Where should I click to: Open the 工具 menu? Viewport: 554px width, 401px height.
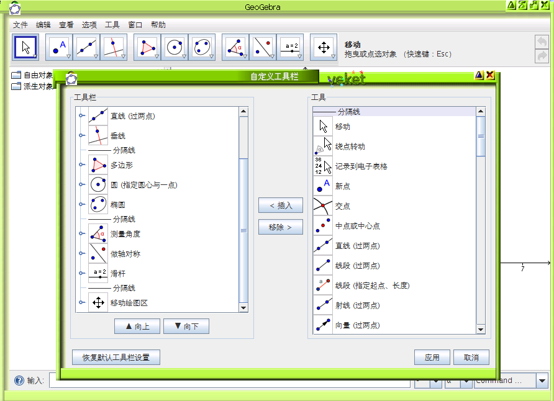[x=112, y=25]
